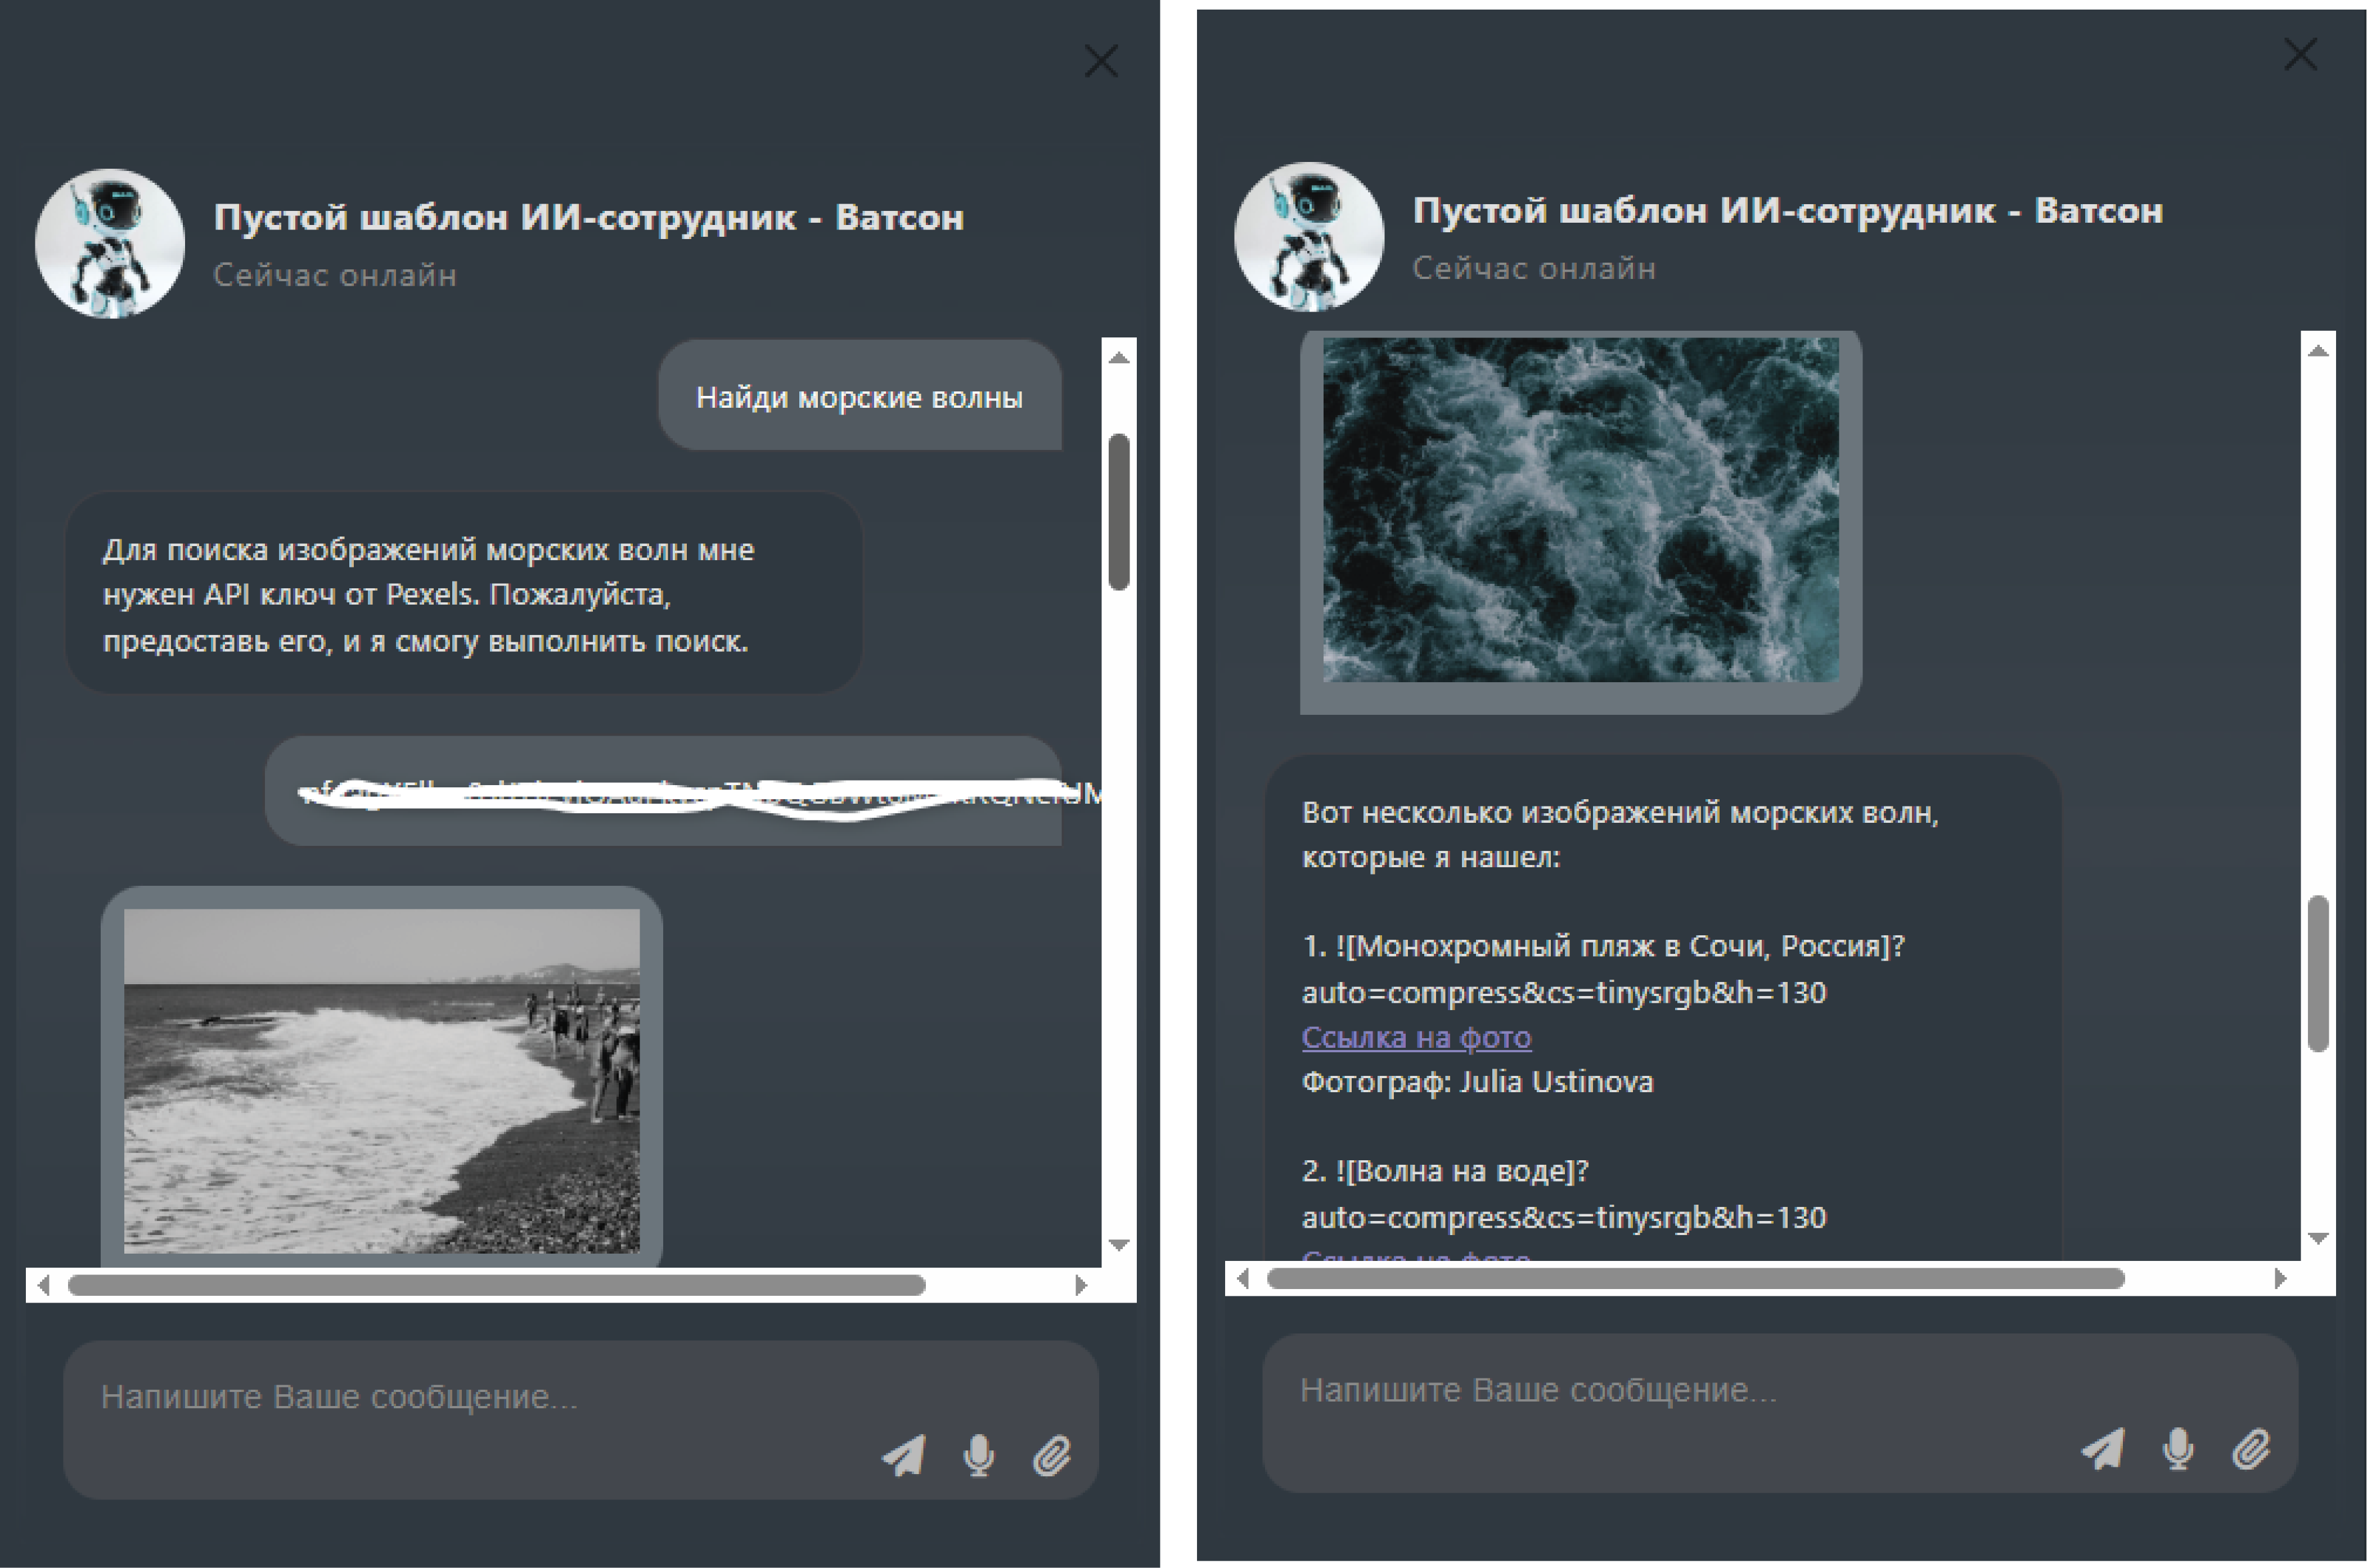
Task: Click scroll-left arrow in left chat
Action: (43, 1285)
